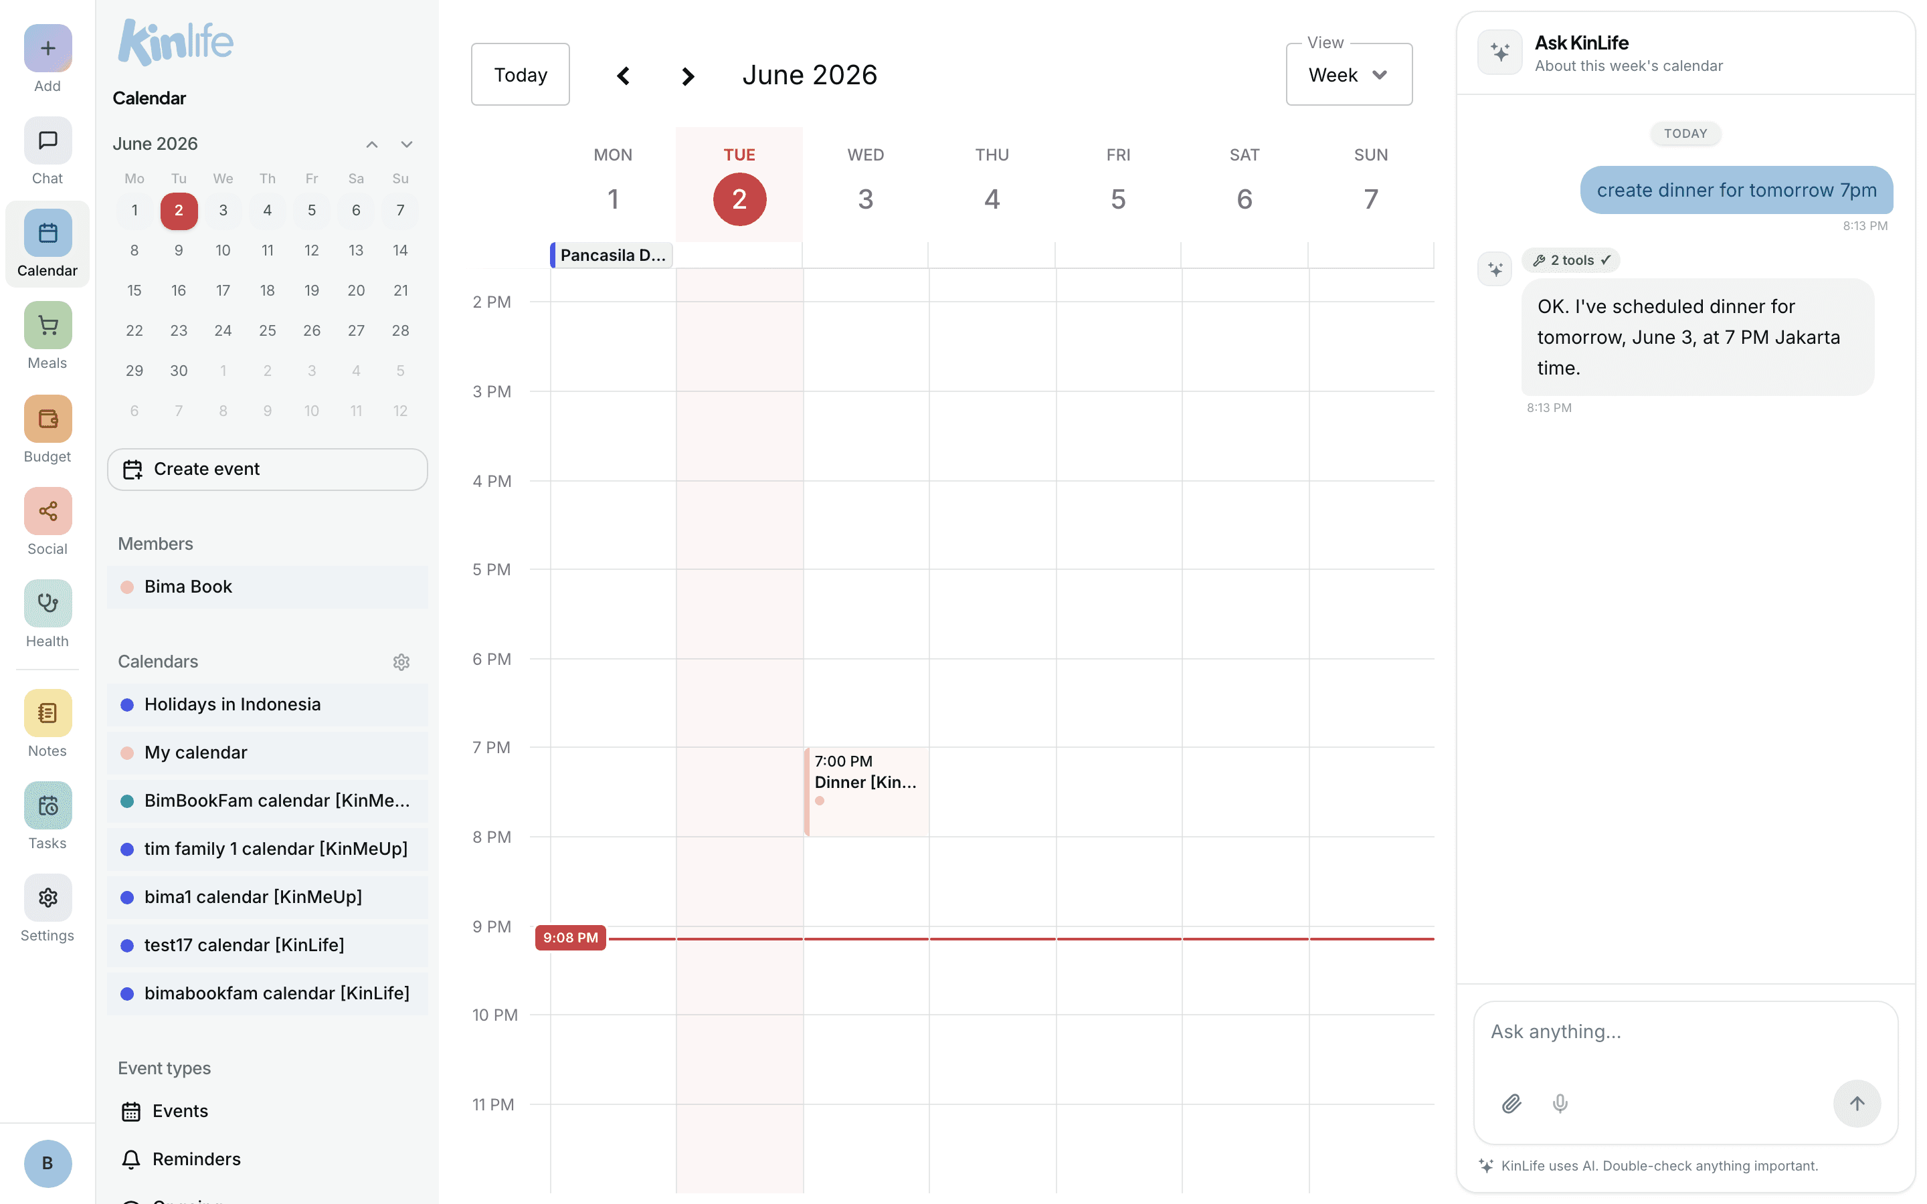
Task: Click Monday 1 column header
Action: [x=613, y=183]
